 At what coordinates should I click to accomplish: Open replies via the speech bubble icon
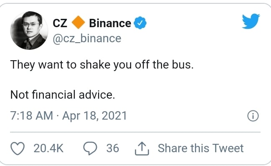click(90, 148)
